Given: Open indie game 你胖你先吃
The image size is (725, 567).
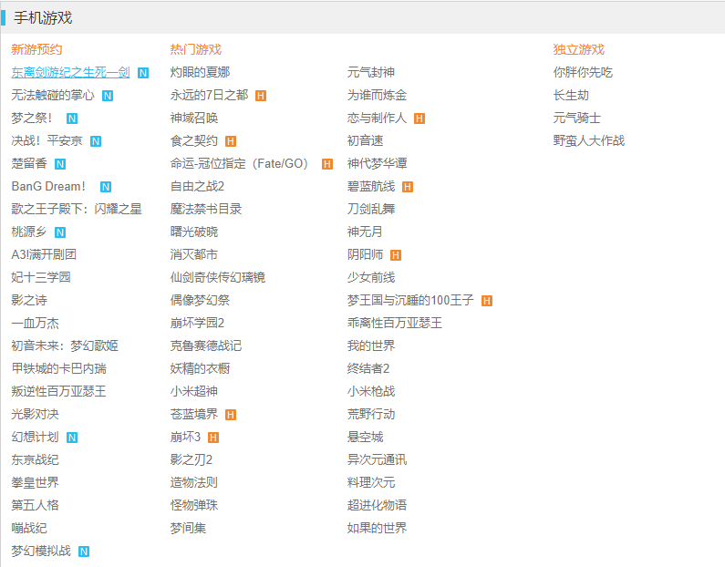Looking at the screenshot, I should [583, 73].
